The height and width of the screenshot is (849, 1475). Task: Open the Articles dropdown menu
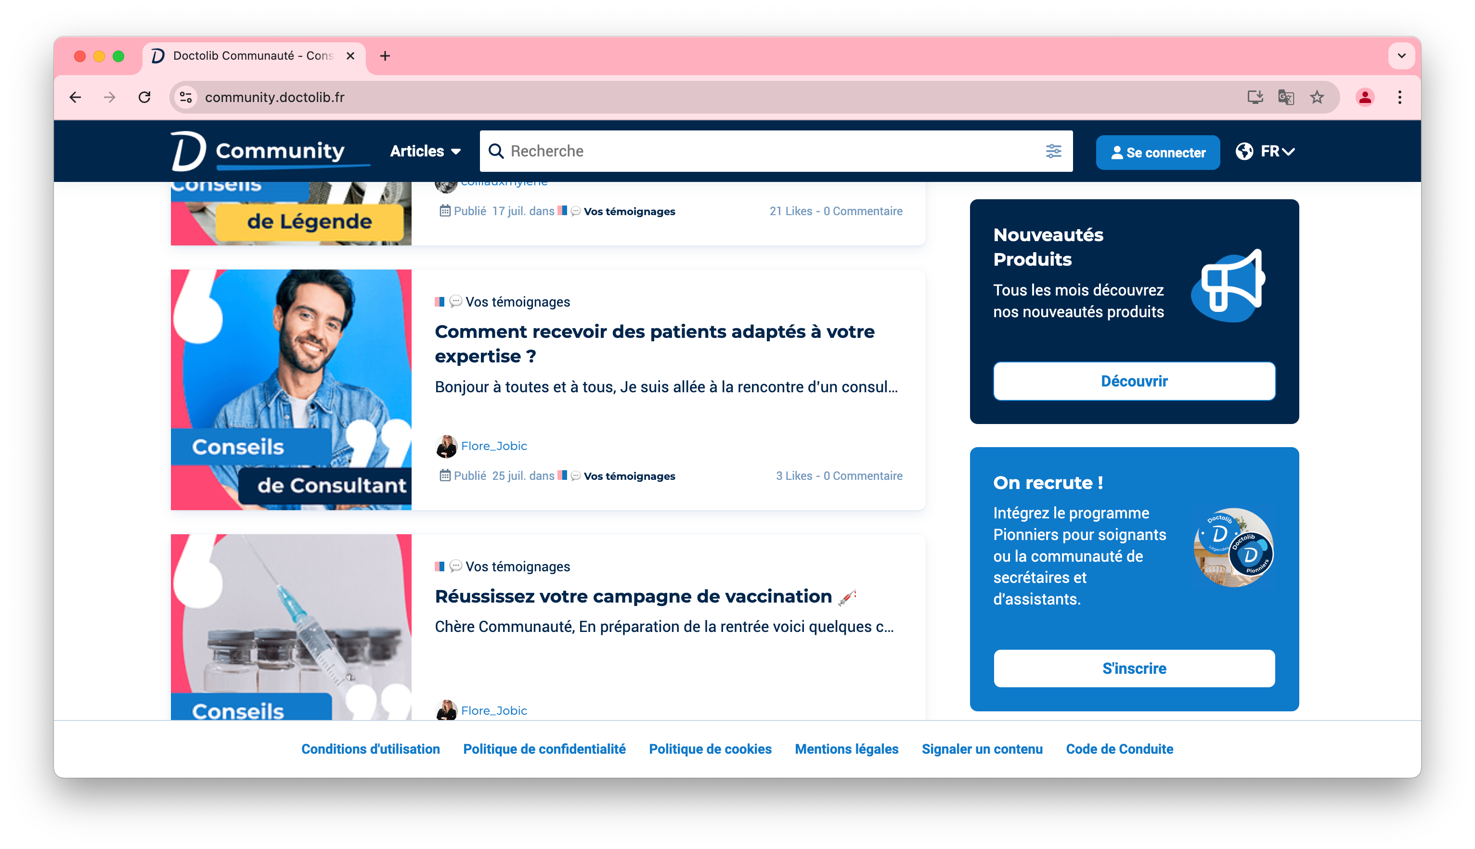point(425,151)
